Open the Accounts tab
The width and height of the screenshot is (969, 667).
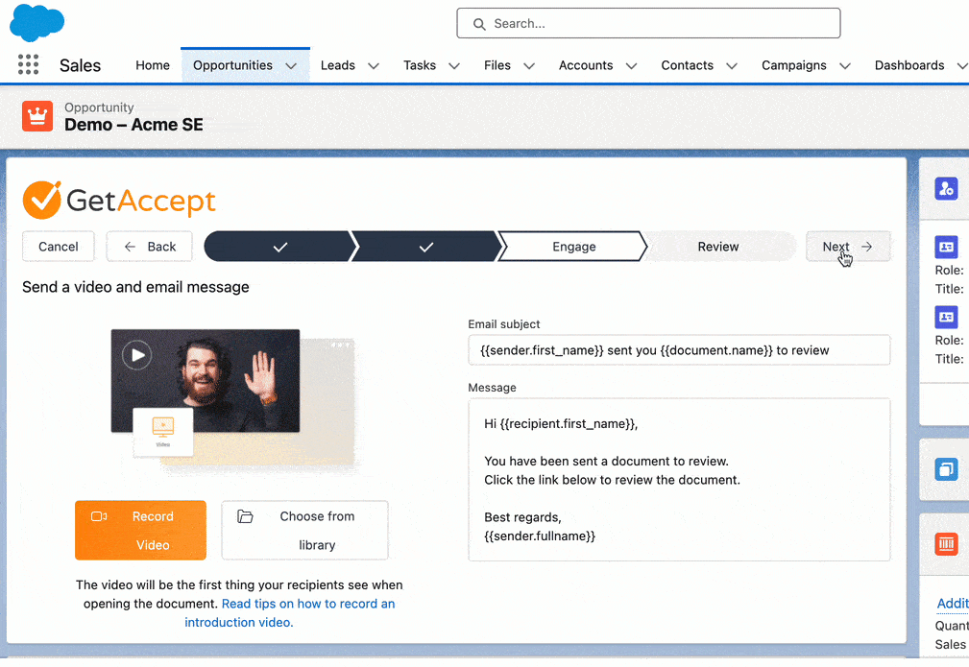point(586,65)
